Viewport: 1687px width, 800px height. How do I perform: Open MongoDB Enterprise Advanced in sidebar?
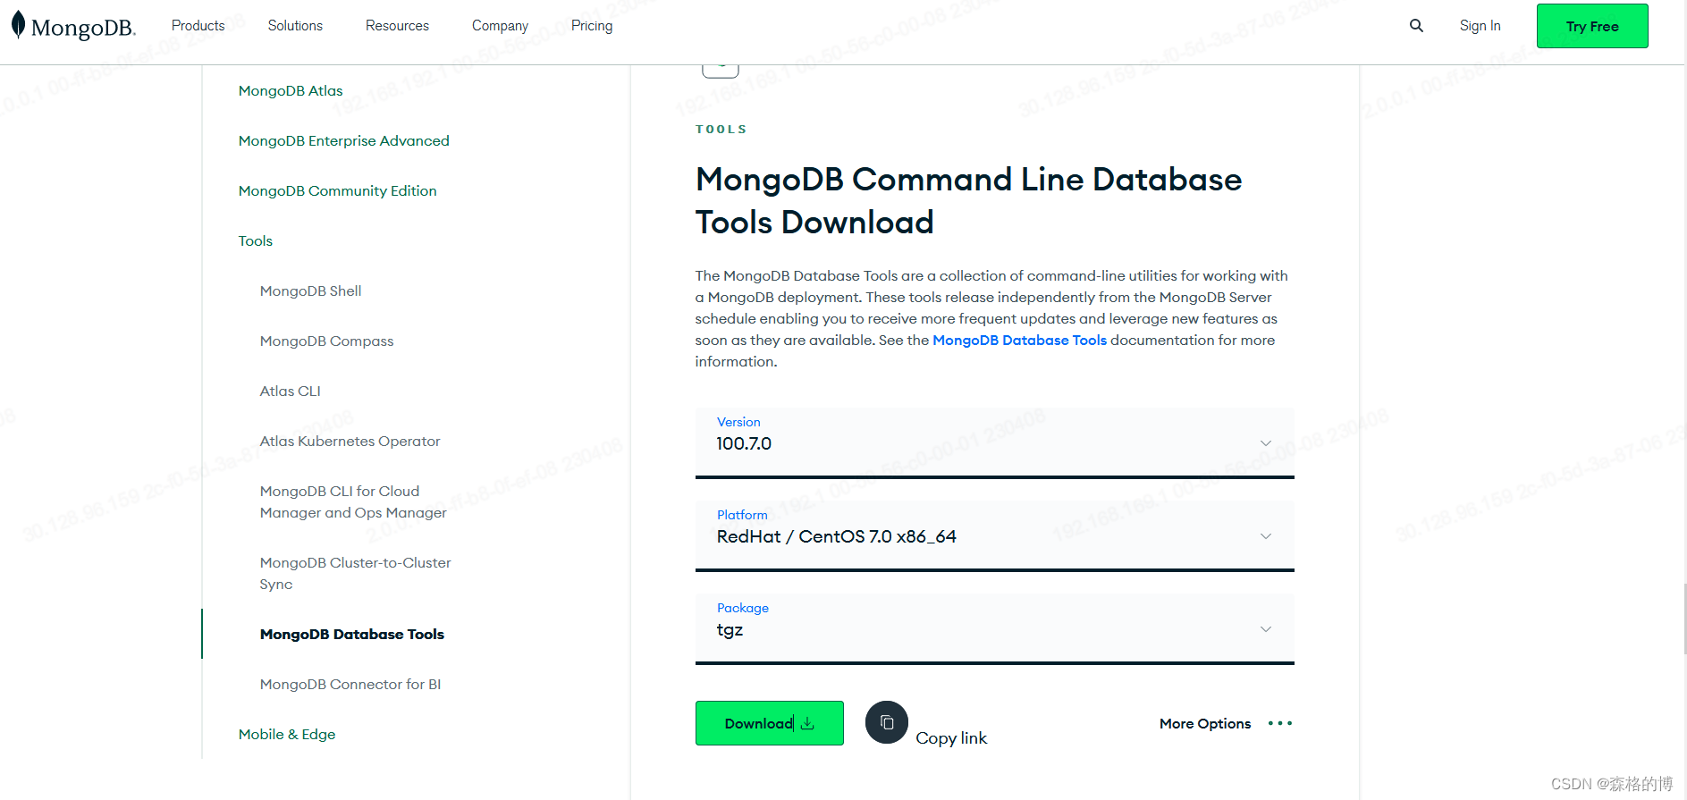tap(343, 140)
